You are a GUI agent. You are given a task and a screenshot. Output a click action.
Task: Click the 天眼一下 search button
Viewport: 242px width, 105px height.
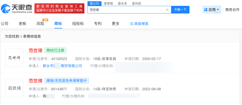click(180, 10)
